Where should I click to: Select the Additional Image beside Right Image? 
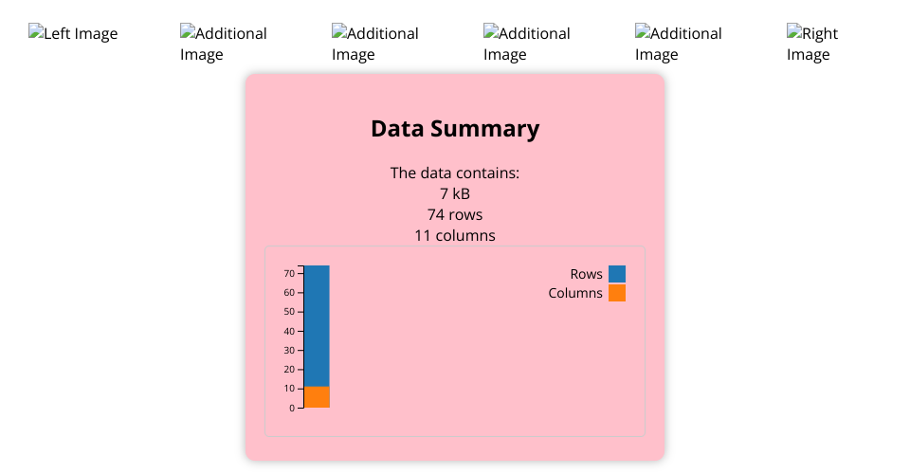click(643, 33)
